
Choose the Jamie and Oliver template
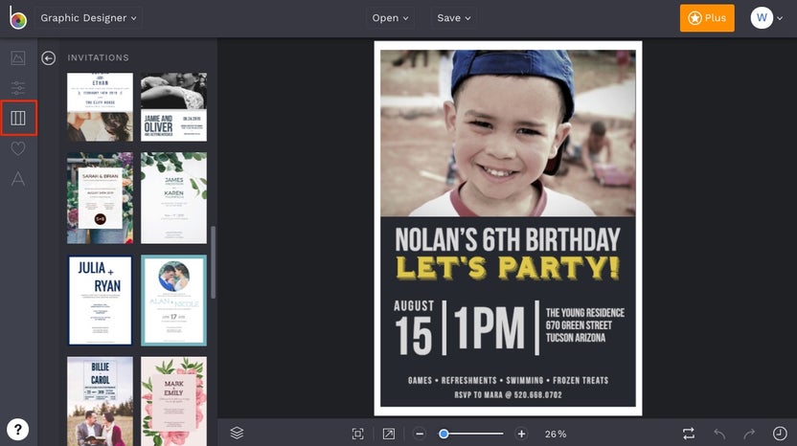pyautogui.click(x=173, y=106)
